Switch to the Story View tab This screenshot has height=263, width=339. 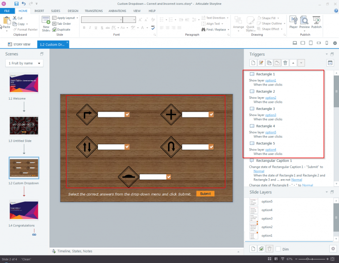(x=19, y=44)
